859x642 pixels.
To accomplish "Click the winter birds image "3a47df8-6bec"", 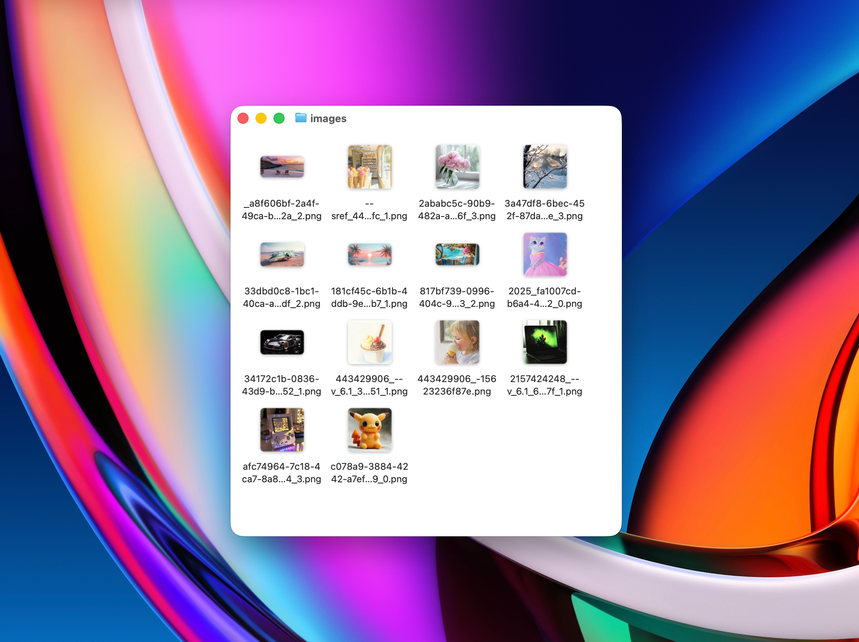I will (x=544, y=167).
